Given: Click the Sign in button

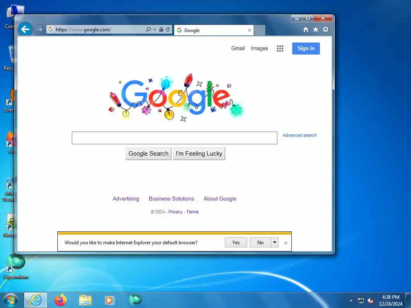Looking at the screenshot, I should coord(306,49).
